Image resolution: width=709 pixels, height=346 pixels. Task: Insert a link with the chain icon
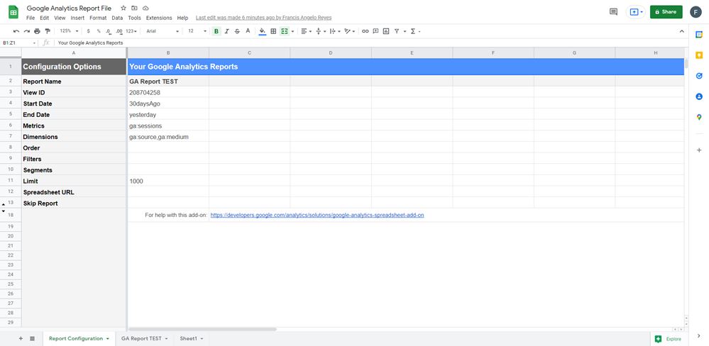point(365,31)
